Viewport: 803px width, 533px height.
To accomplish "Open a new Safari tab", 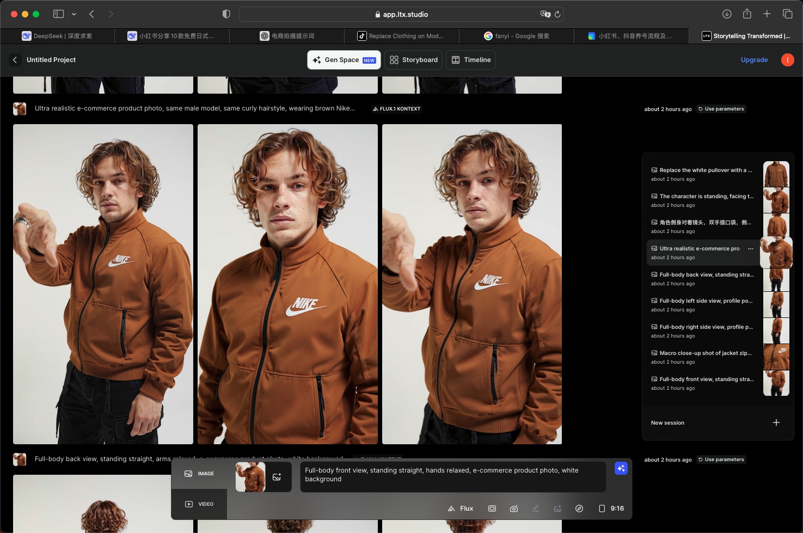I will point(767,14).
